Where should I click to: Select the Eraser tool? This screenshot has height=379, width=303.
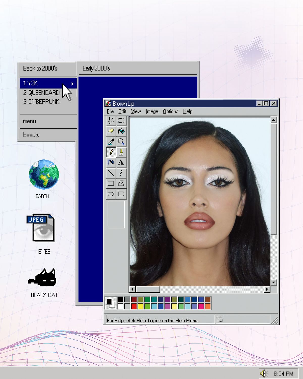click(x=111, y=131)
